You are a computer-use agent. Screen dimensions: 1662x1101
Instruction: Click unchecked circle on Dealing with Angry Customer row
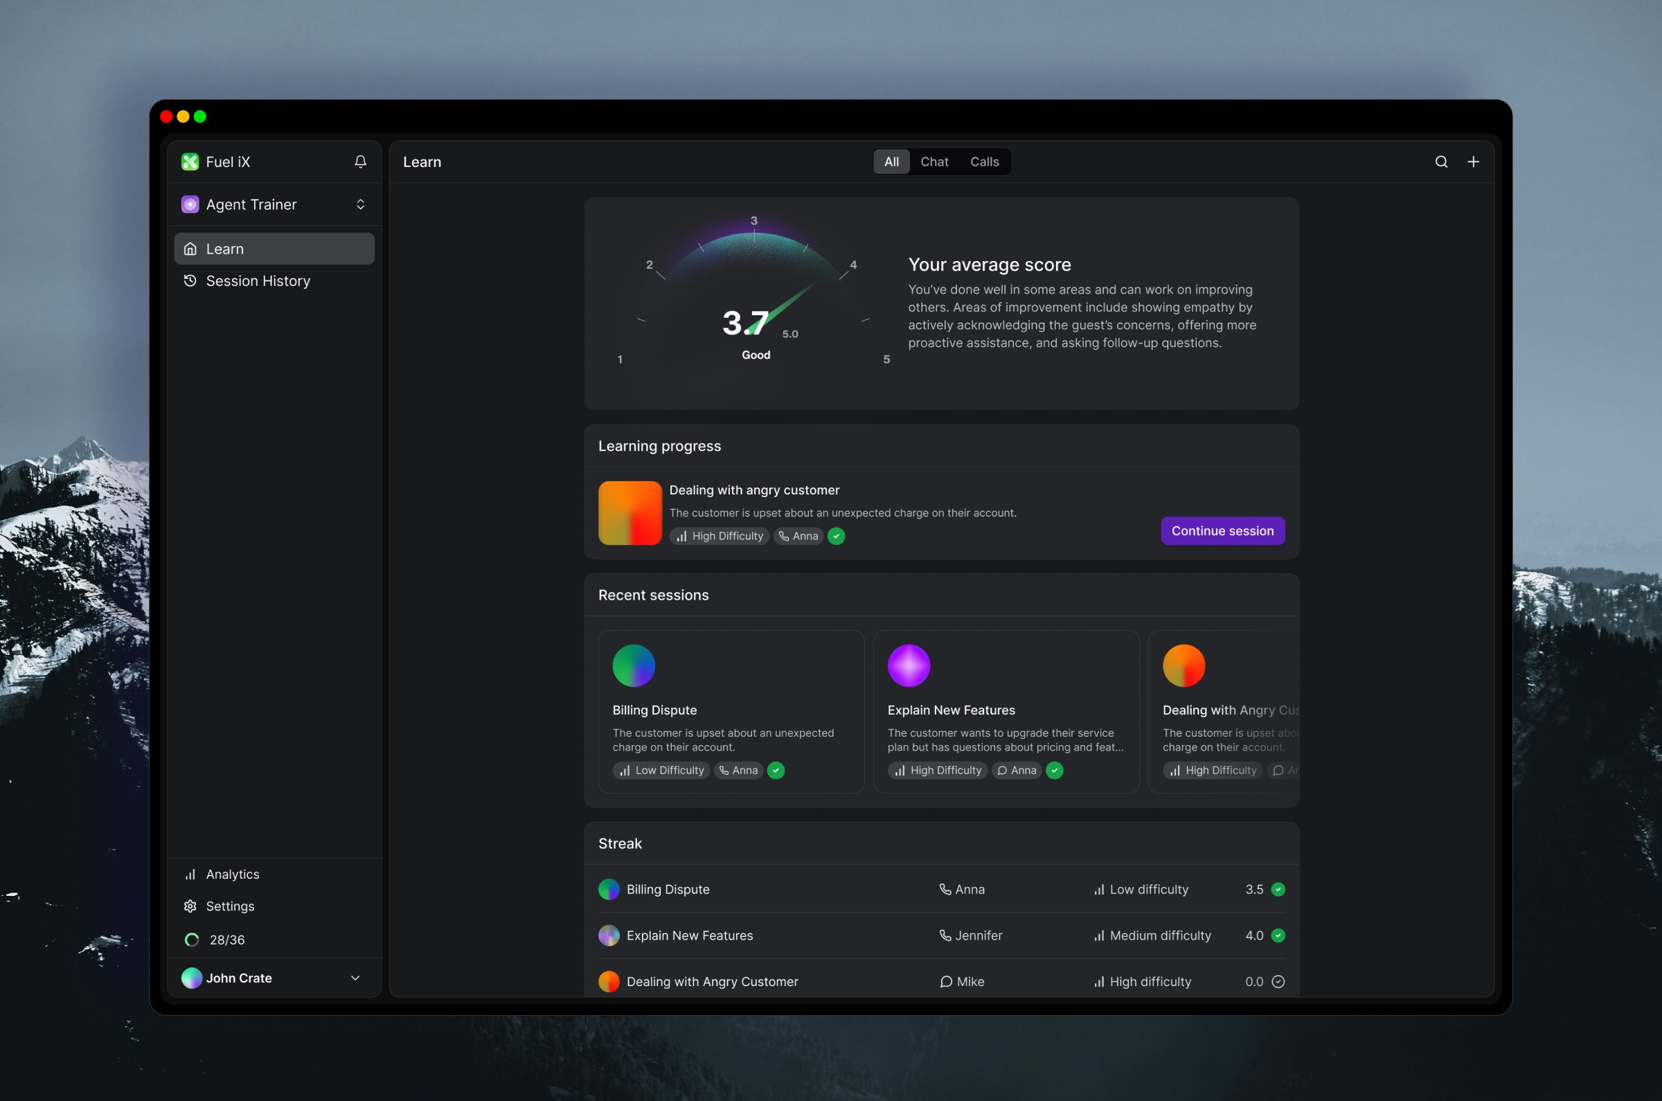coord(1278,982)
